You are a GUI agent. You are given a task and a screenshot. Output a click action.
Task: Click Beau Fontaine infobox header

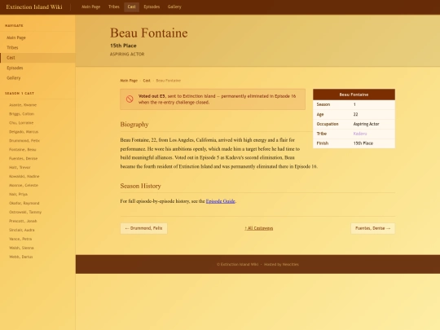[x=354, y=95]
